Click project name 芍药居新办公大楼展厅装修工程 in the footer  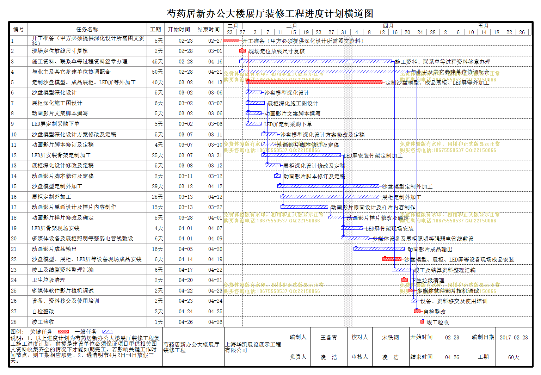pos(191,347)
